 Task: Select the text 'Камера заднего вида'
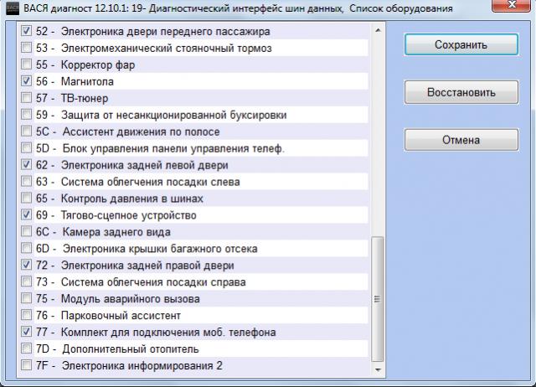pyautogui.click(x=116, y=232)
